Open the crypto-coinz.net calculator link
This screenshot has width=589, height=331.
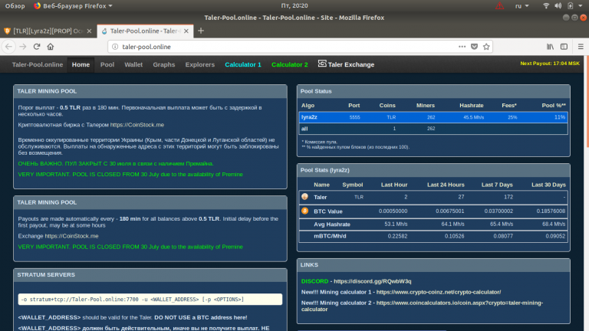tap(439, 292)
